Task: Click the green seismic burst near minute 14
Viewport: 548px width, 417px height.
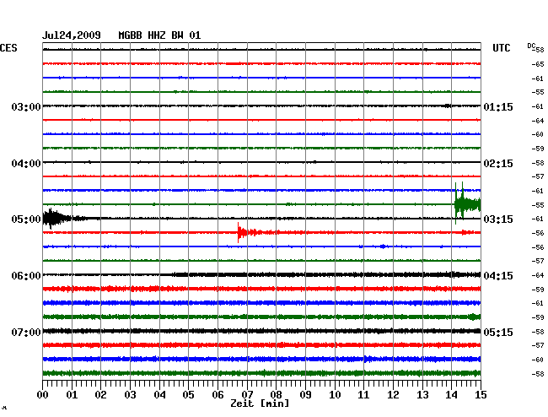Action: point(468,203)
